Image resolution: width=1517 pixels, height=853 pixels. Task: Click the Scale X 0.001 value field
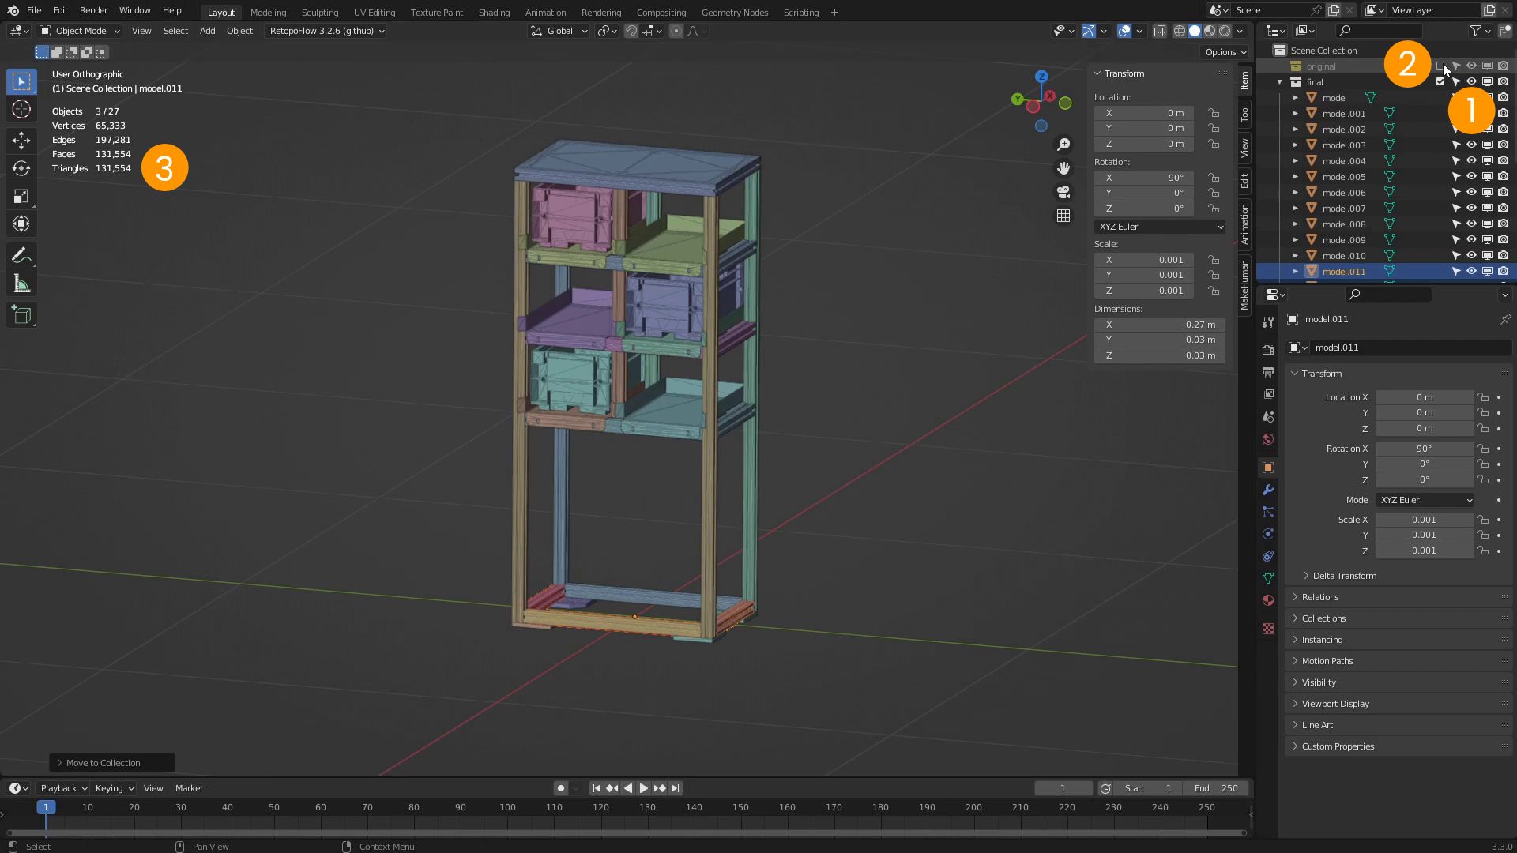[x=1425, y=519]
